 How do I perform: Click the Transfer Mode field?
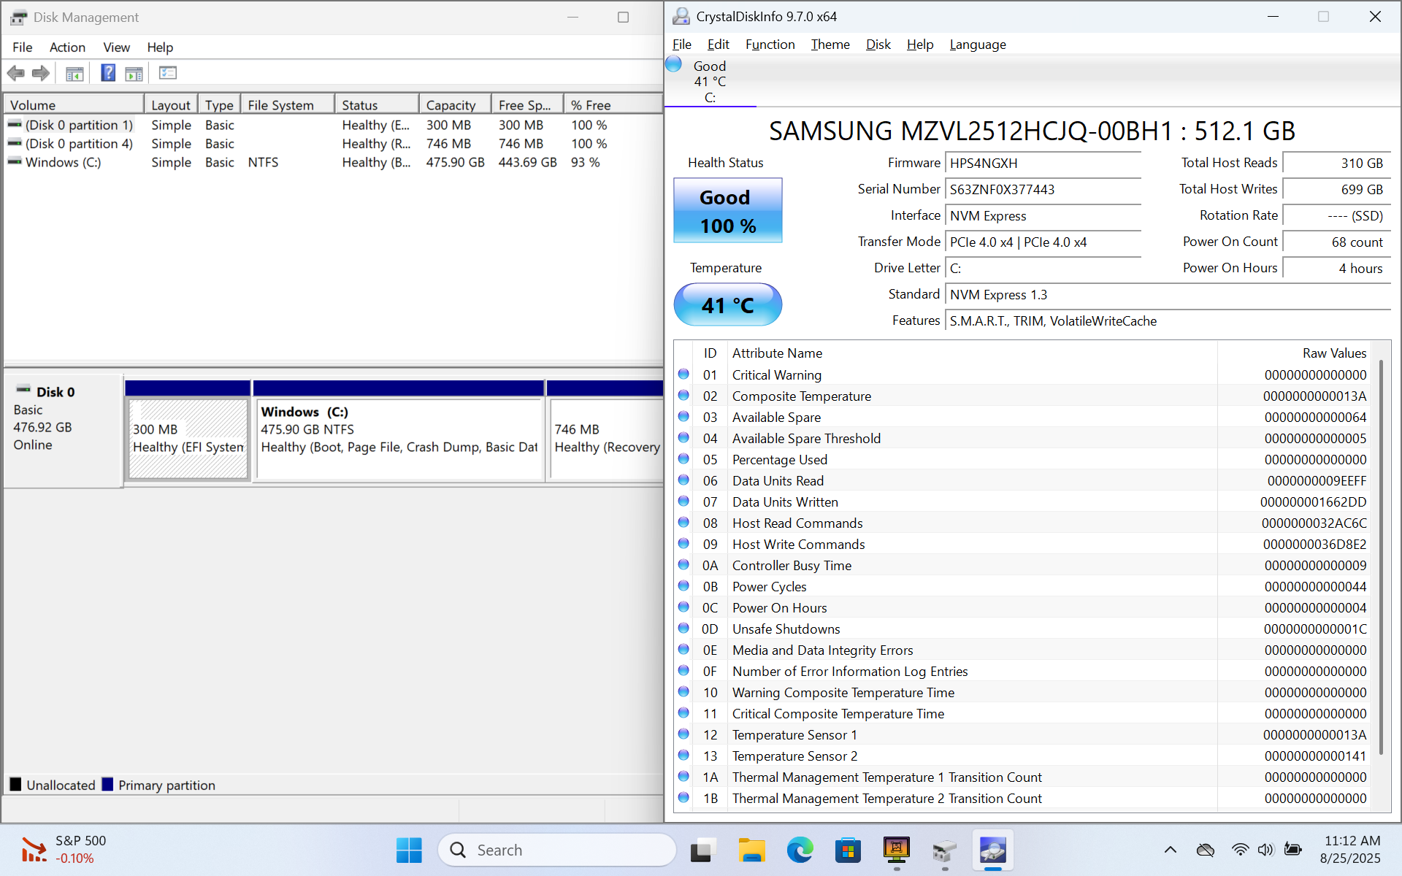click(x=1043, y=242)
